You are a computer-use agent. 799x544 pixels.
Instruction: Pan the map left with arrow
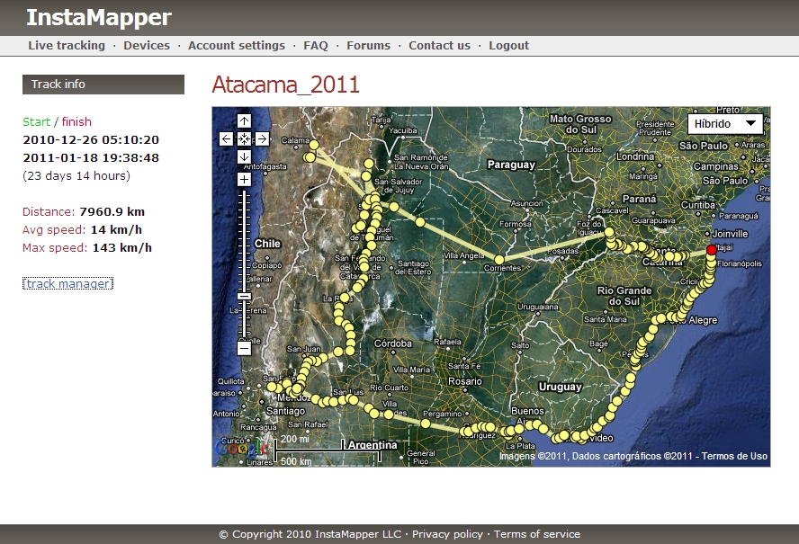pyautogui.click(x=226, y=138)
